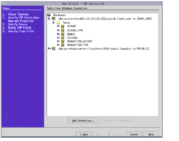Click the Oracle connection icon
This screenshot has height=141, width=179.
[53, 19]
